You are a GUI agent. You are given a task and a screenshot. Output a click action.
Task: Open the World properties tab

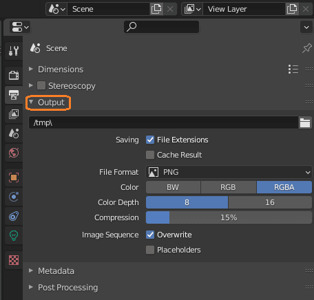pos(14,153)
